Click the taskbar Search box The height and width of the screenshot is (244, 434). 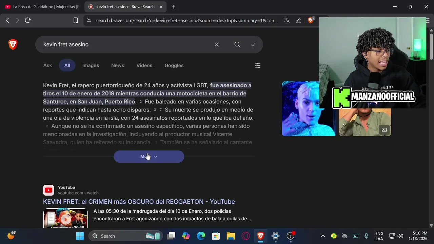pyautogui.click(x=125, y=236)
